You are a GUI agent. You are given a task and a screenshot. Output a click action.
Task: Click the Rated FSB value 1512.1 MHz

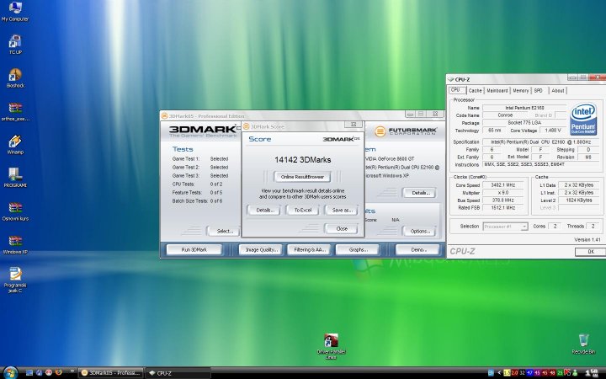point(502,208)
